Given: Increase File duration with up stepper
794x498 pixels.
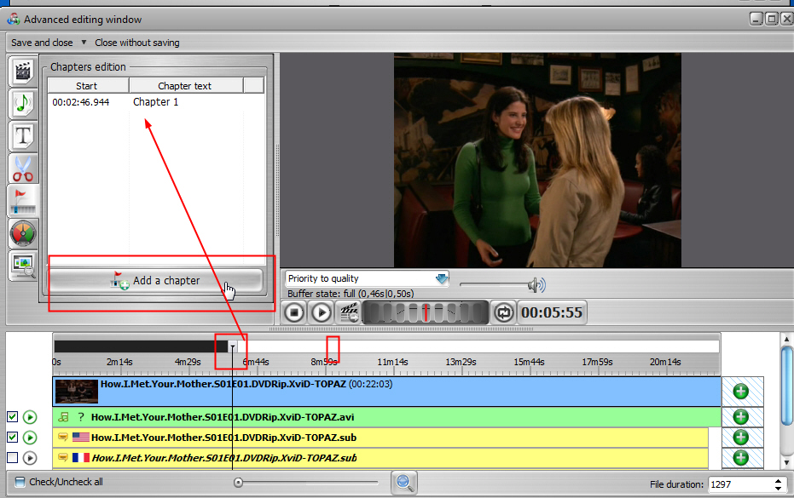Looking at the screenshot, I should pos(778,481).
